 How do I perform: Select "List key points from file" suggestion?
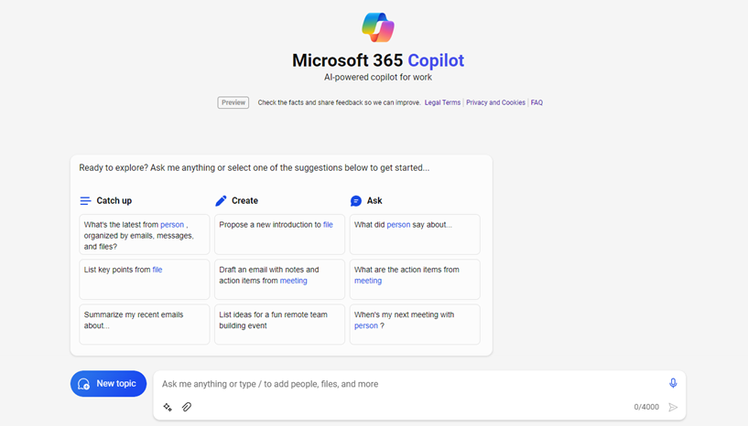click(x=144, y=279)
